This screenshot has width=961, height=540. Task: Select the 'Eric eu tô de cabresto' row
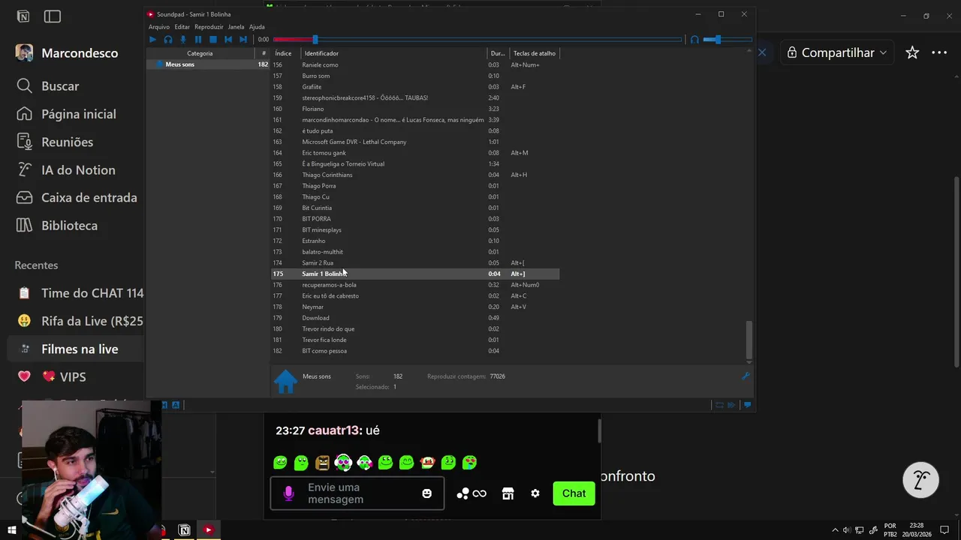[x=415, y=295]
